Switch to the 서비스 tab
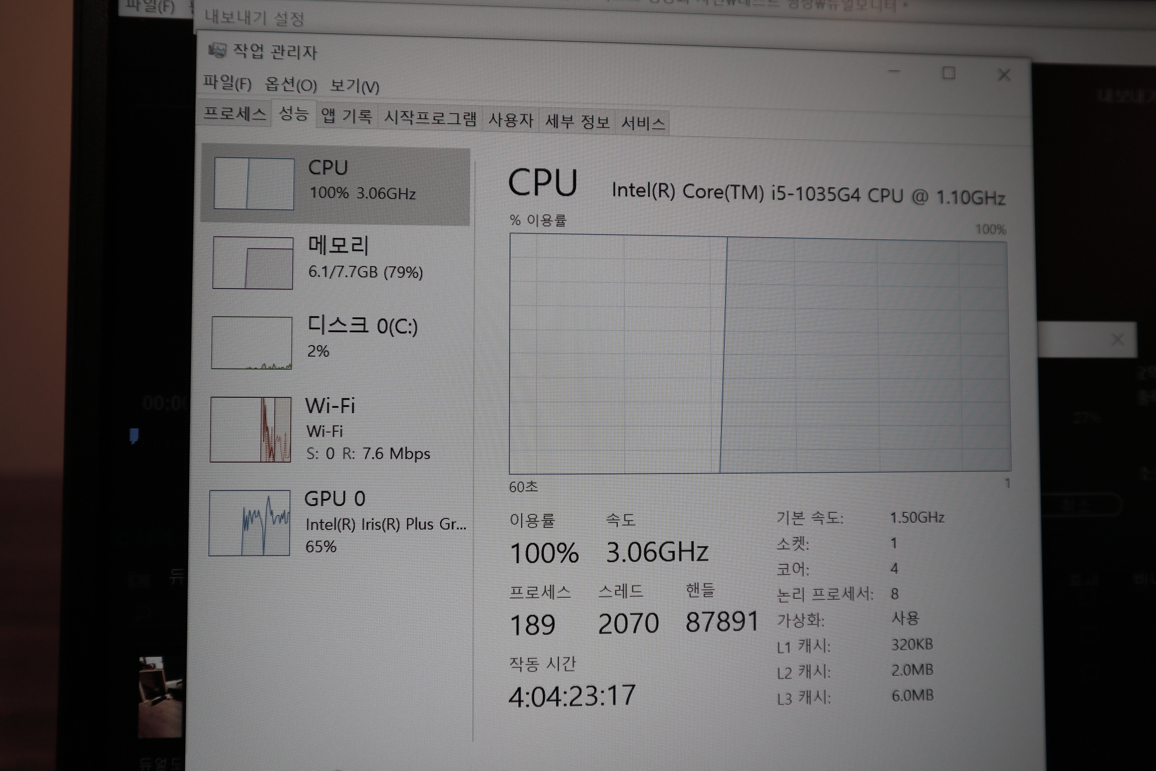1156x771 pixels. point(642,123)
